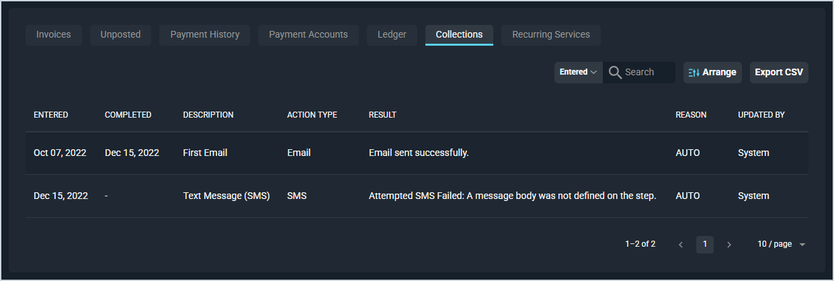
Task: Click the Export CSV button
Action: [x=779, y=73]
